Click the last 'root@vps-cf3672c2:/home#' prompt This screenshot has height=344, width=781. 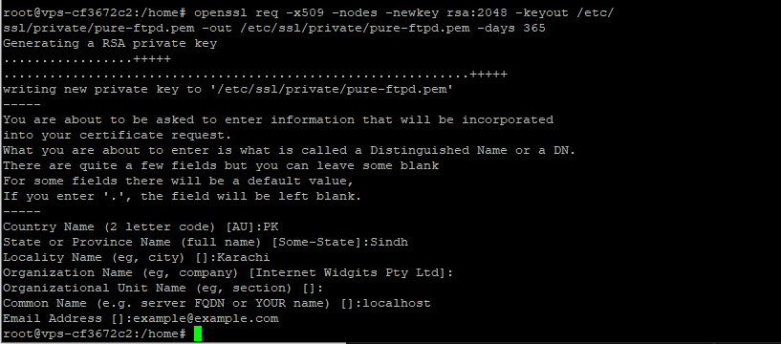coord(95,334)
